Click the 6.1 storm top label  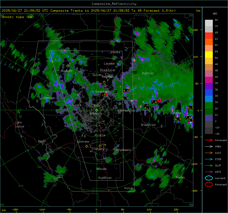pyautogui.click(x=147, y=108)
